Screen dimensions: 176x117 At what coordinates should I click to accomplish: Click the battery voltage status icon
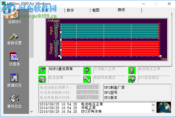click(x=132, y=70)
